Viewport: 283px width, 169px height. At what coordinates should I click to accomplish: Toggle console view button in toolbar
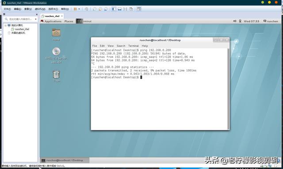(139, 9)
